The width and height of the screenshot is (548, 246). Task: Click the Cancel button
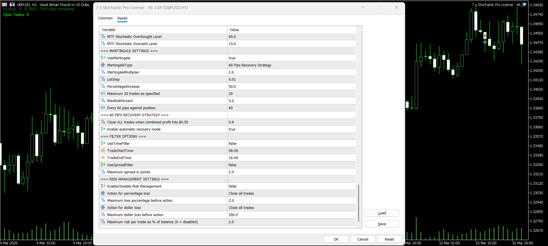coord(363,239)
